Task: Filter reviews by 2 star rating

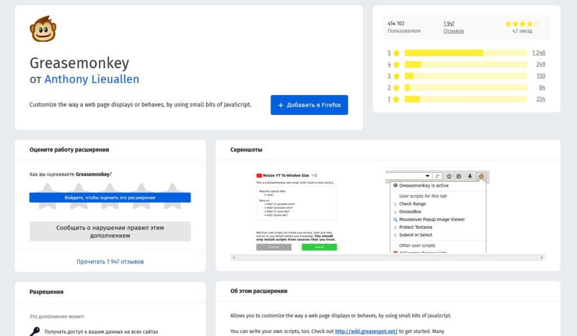Action: (x=389, y=87)
